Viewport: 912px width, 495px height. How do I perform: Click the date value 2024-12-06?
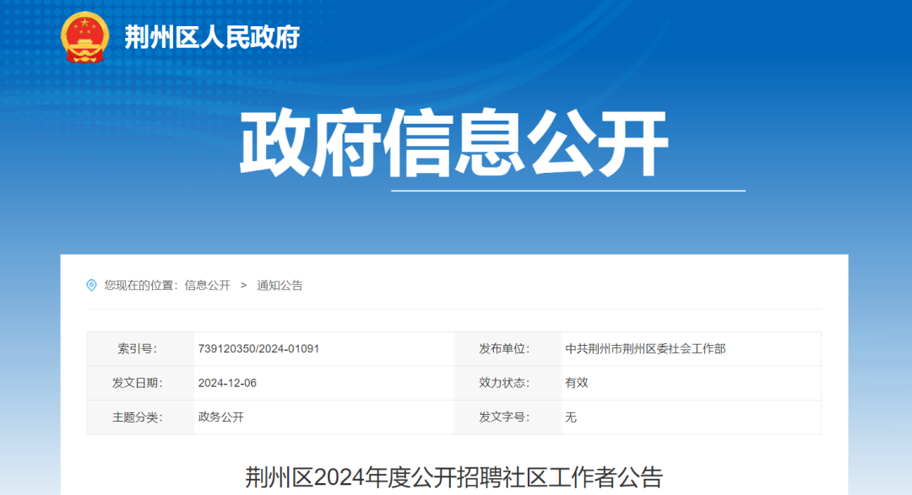228,382
